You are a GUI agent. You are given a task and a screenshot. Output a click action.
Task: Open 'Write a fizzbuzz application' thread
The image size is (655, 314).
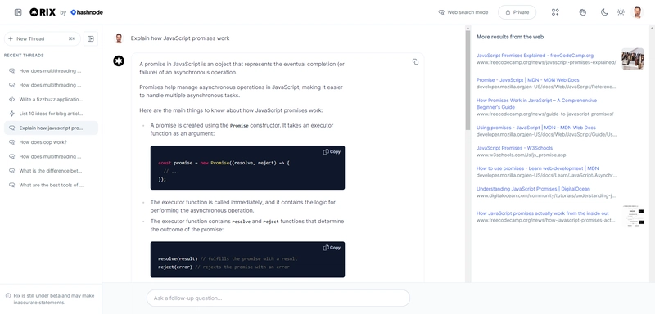point(51,99)
